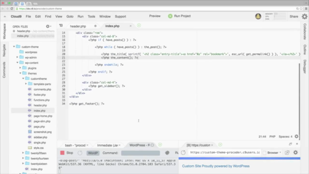Reload the preview browser pane
The height and width of the screenshot is (174, 309).
pos(183,153)
